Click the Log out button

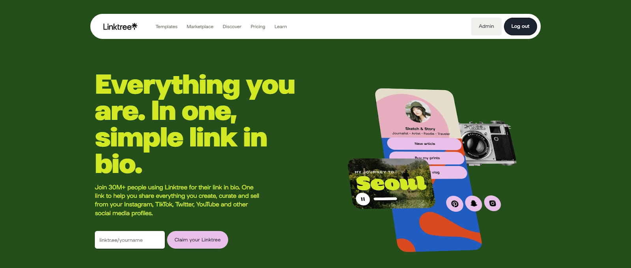(x=520, y=26)
